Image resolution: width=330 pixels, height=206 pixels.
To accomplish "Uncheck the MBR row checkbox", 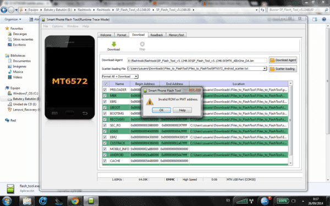I will [105, 96].
